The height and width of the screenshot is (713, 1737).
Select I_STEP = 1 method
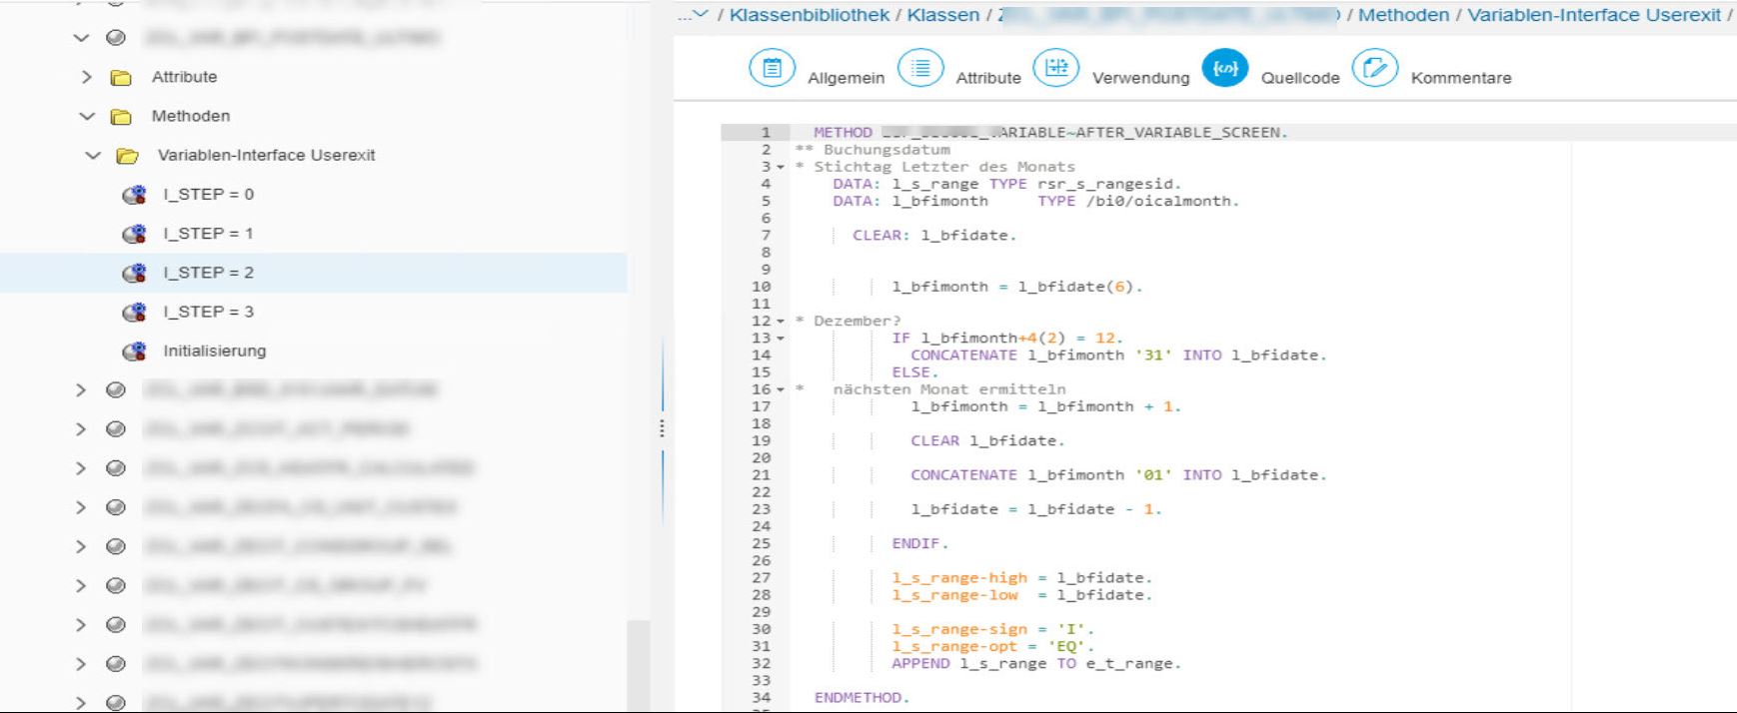point(208,234)
